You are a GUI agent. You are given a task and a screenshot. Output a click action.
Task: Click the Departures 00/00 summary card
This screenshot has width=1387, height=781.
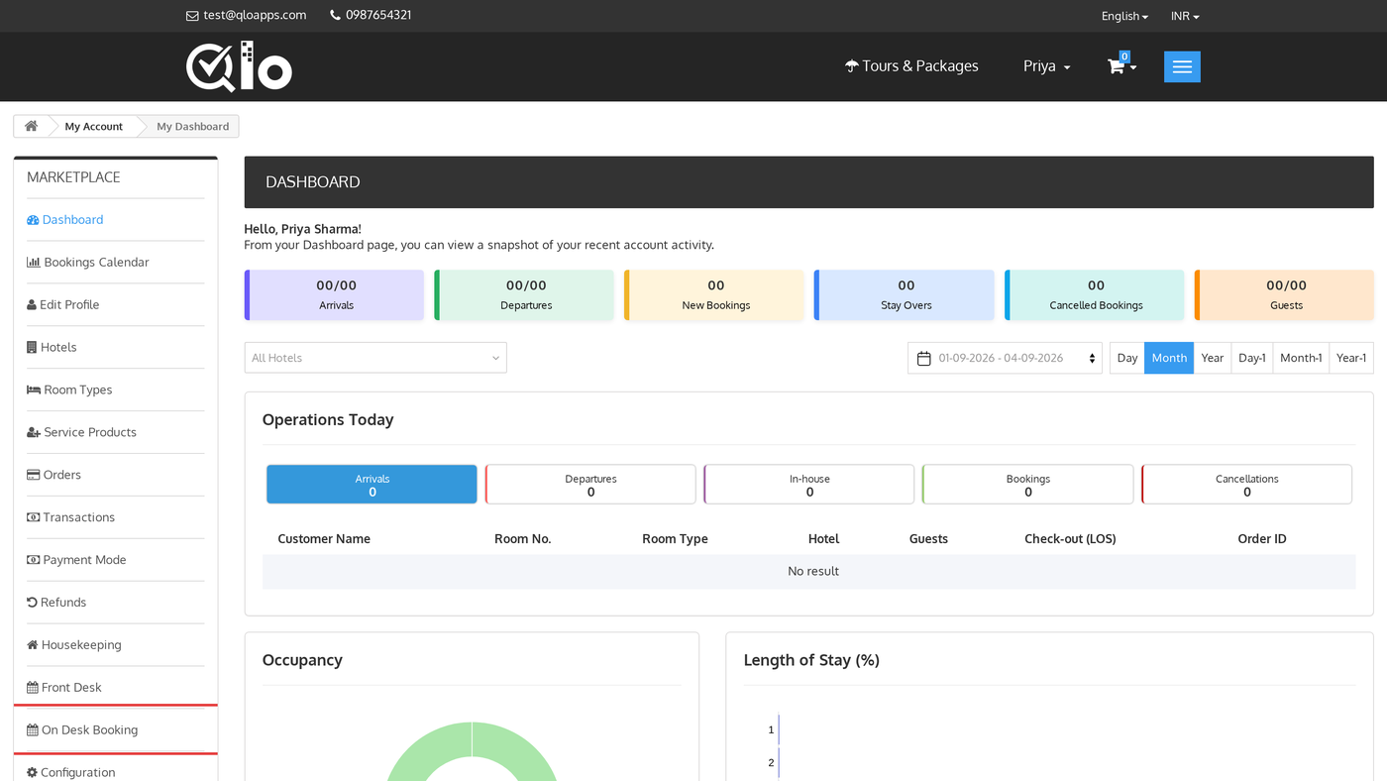pyautogui.click(x=525, y=295)
